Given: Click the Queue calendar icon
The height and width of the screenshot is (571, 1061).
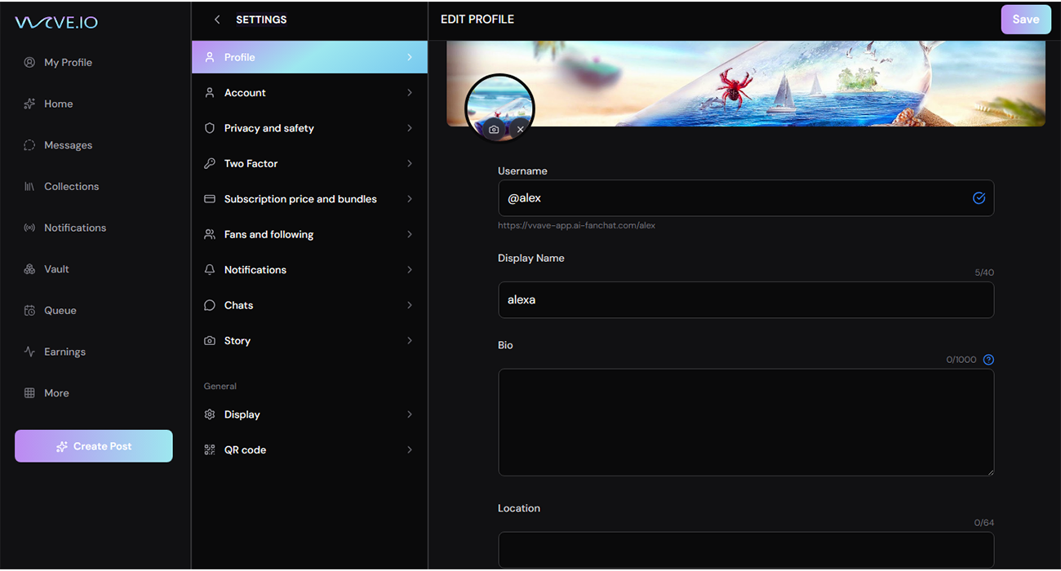Looking at the screenshot, I should (29, 311).
